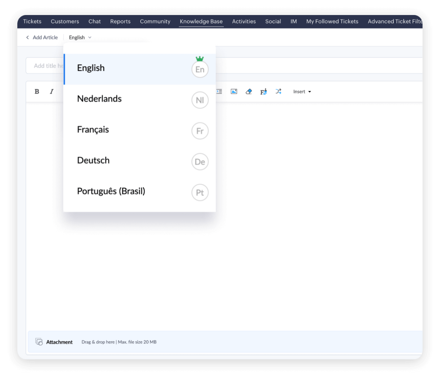Open My Followed Tickets
The height and width of the screenshot is (379, 440).
[332, 22]
